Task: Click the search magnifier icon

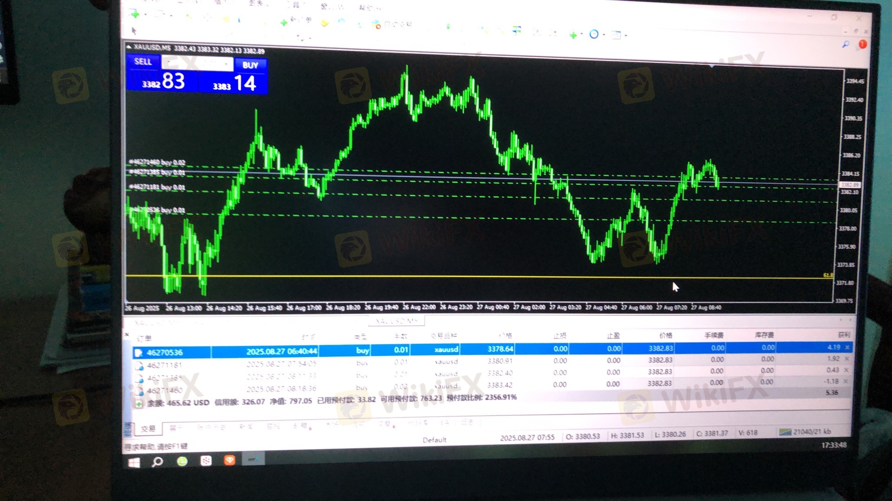Action: coord(846,45)
